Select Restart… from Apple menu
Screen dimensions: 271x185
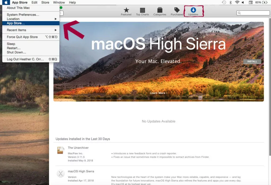(x=31, y=48)
